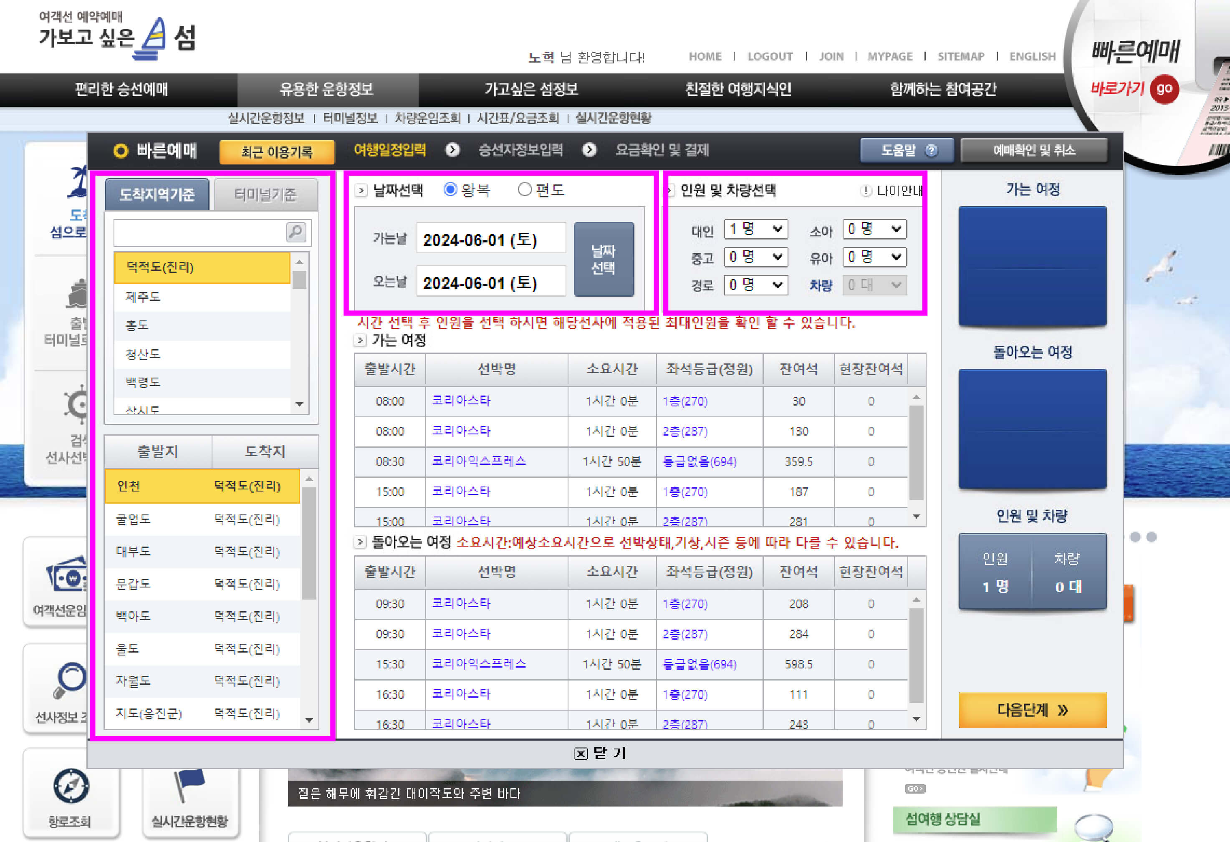Switch to the 터미널기준 tab
This screenshot has width=1230, height=842.
(x=265, y=195)
